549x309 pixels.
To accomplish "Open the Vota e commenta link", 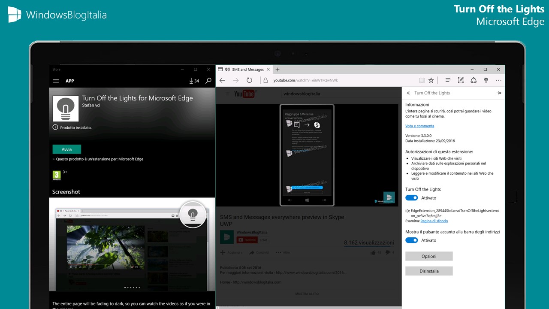I will (x=419, y=126).
